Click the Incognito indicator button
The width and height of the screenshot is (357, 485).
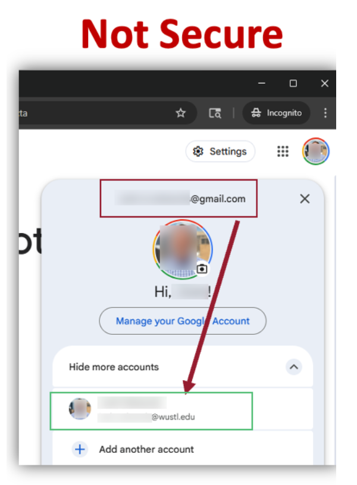pyautogui.click(x=277, y=113)
